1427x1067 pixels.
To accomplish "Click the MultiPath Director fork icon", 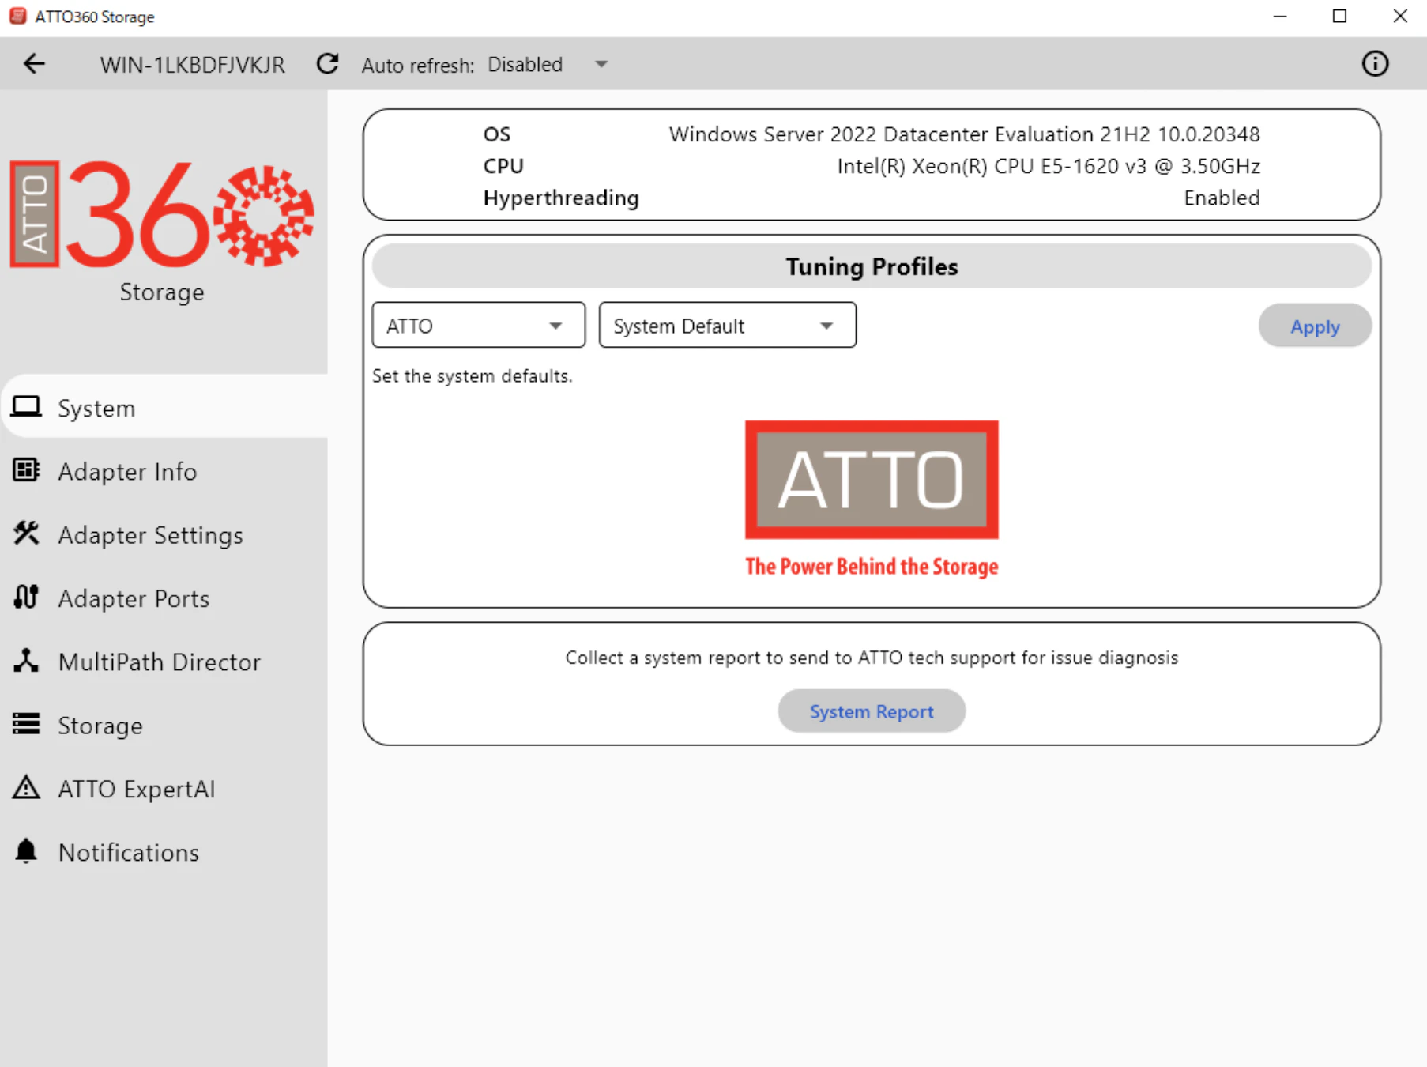I will [x=26, y=661].
